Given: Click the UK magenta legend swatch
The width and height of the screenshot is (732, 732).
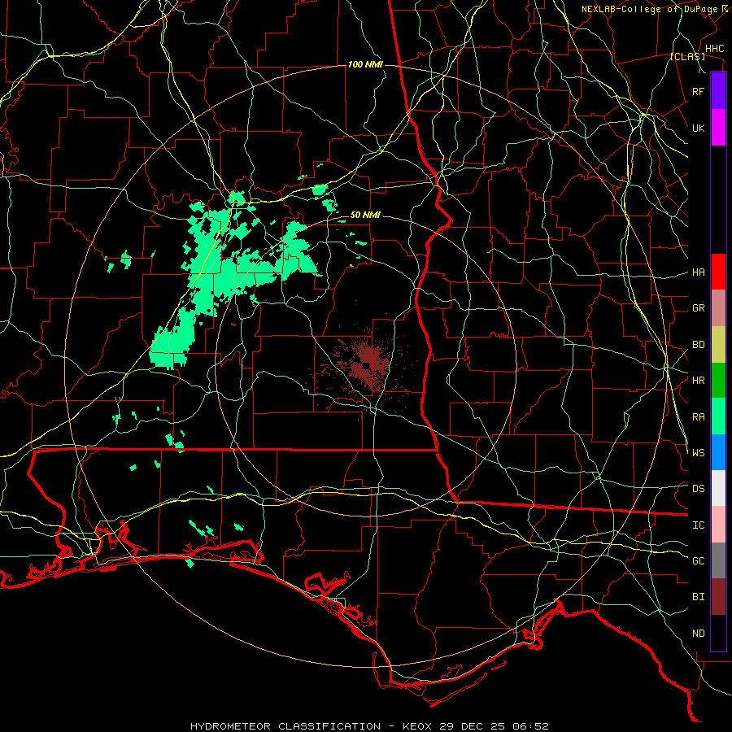Looking at the screenshot, I should pos(718,128).
